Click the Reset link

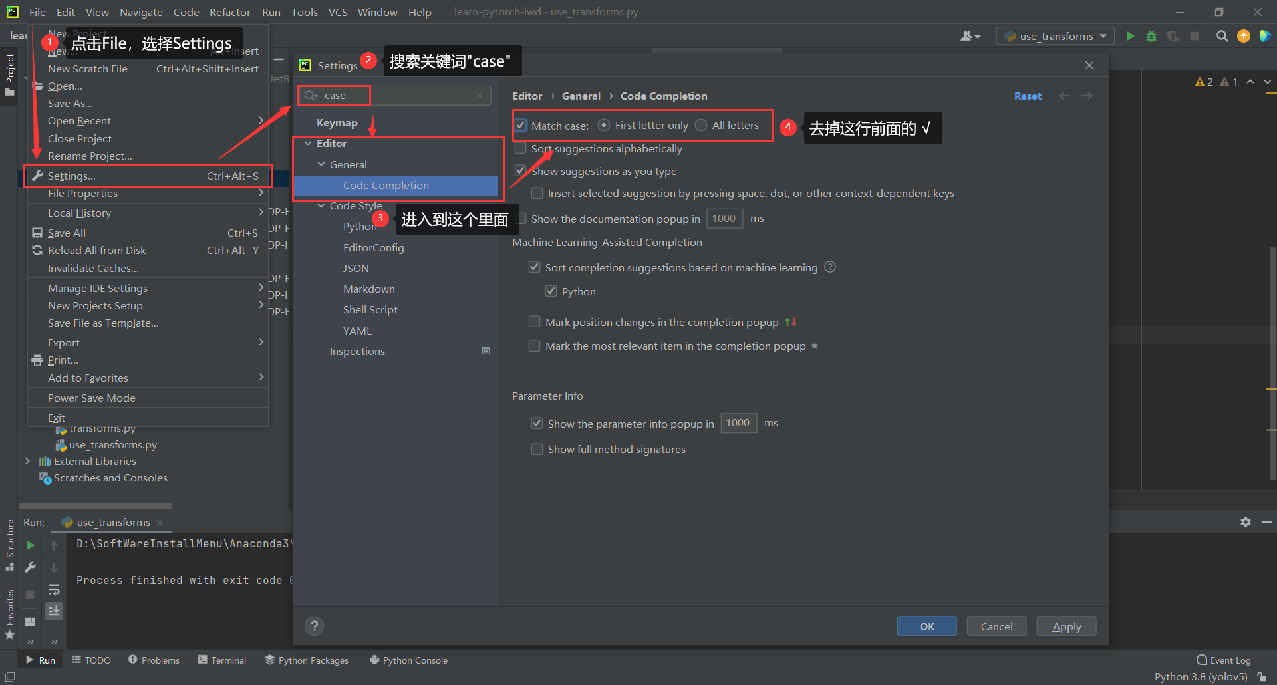(1028, 96)
